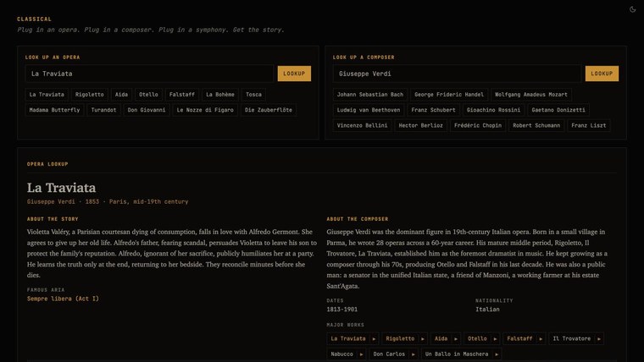Viewport: 644px width, 362px height.
Task: Click the OPERA LOOKUP section label
Action: point(47,164)
